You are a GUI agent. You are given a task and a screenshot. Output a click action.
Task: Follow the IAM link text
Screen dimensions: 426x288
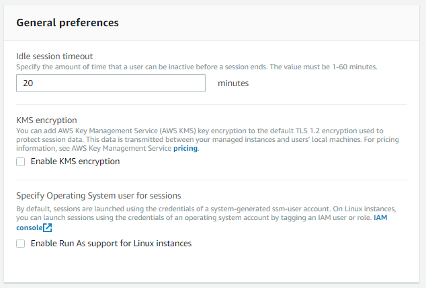(380, 217)
